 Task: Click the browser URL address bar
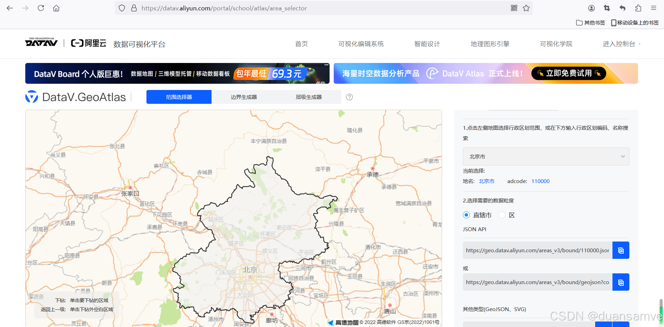324,8
